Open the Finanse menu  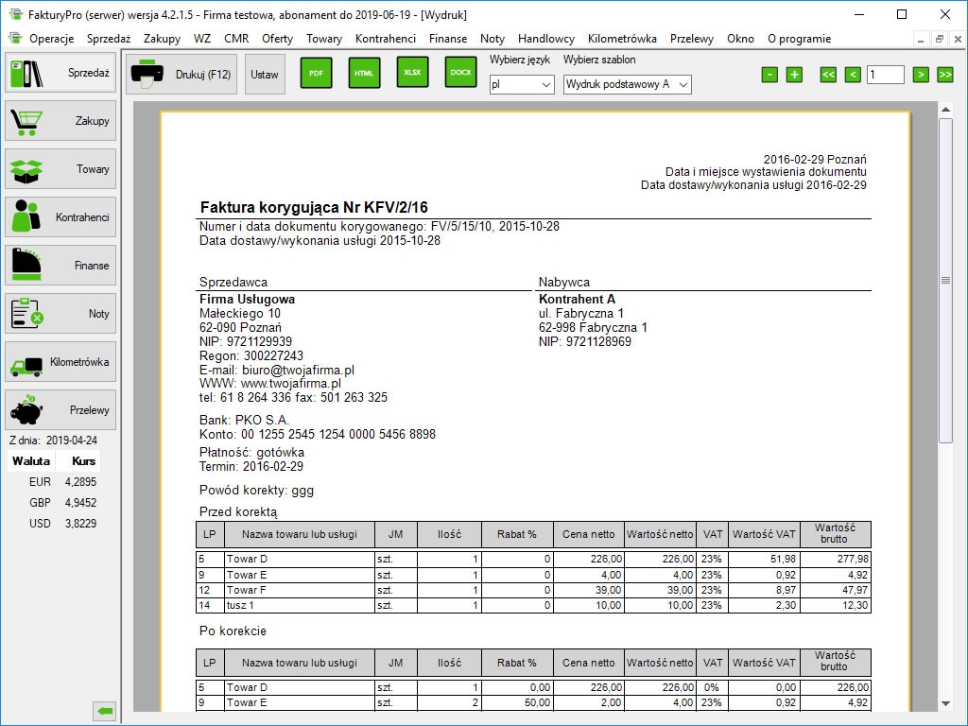[447, 39]
